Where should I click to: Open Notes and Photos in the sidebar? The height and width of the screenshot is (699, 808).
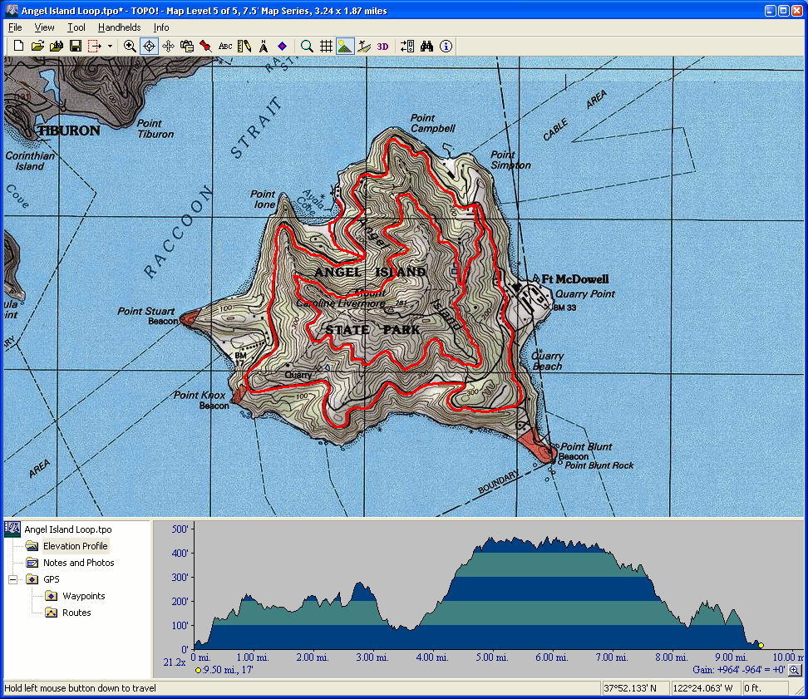[x=78, y=563]
